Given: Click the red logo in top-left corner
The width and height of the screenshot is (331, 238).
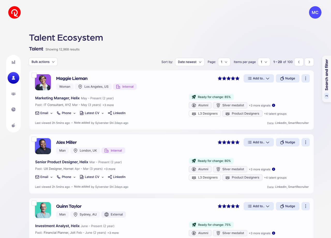Looking at the screenshot, I should [x=14, y=12].
